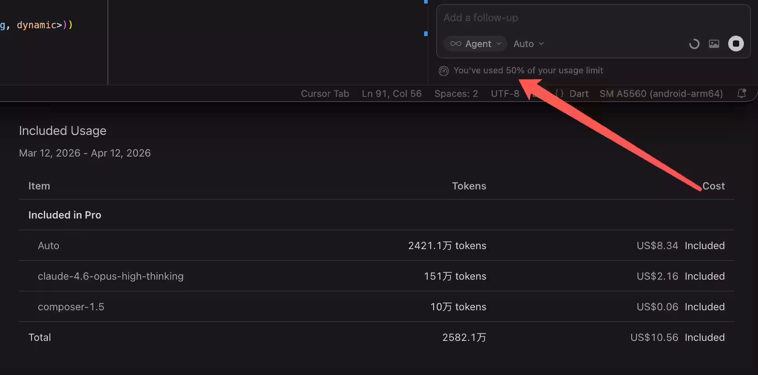Expand the Agent mode chevron
The image size is (758, 375).
click(499, 44)
